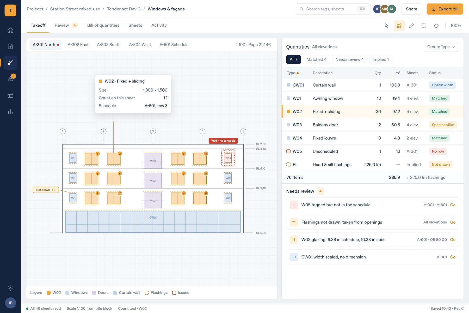The height and width of the screenshot is (313, 469).
Task: Select the W05 unscheduled window on drawing
Action: [x=228, y=158]
